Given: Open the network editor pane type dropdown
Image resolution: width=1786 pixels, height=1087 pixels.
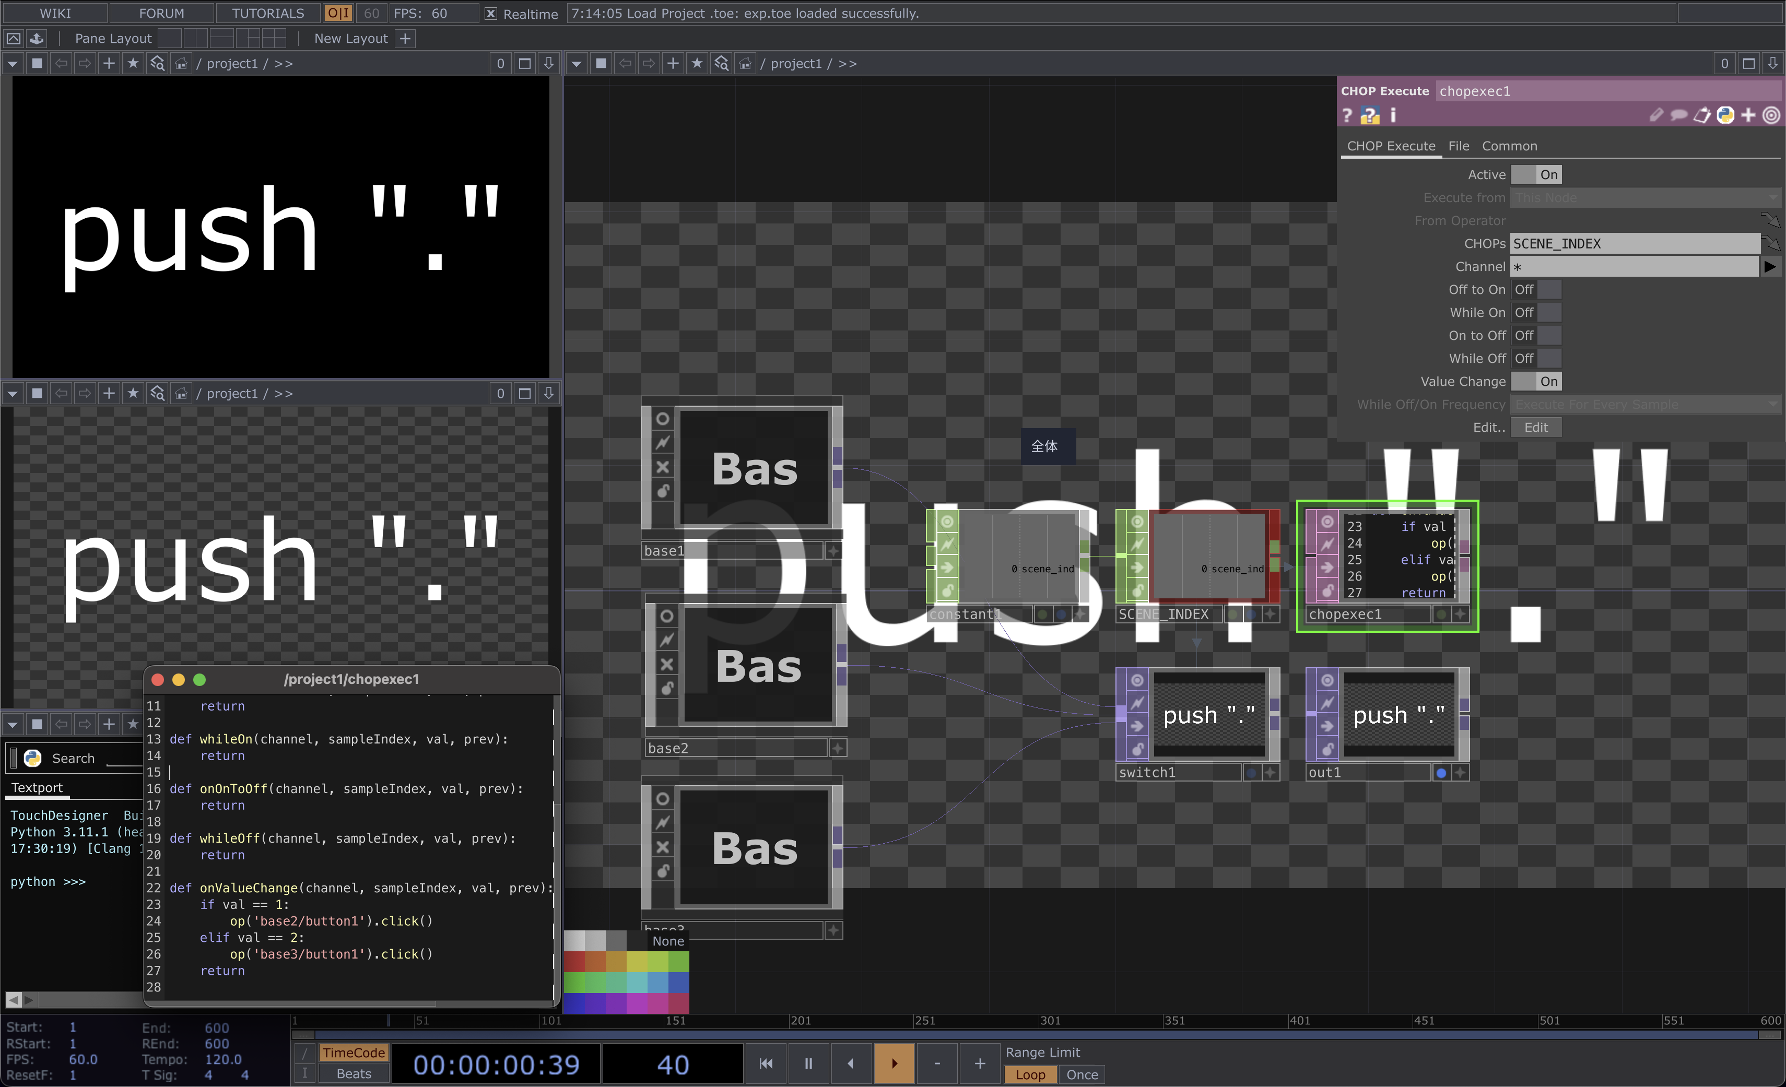Looking at the screenshot, I should (x=576, y=63).
